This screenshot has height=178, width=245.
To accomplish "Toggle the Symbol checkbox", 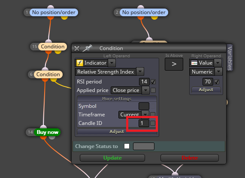I will pyautogui.click(x=153, y=106).
